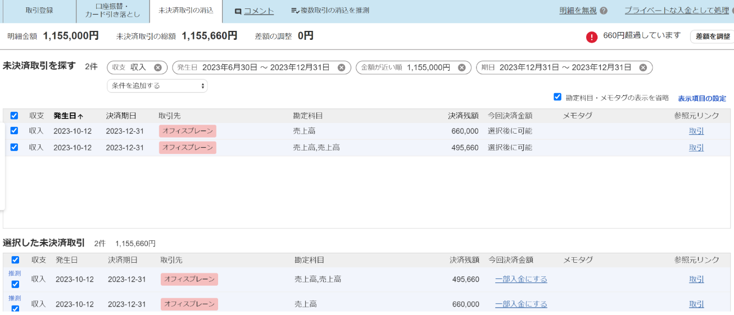
Task: Click 一部入金にする for the selected 660,000 row
Action: pyautogui.click(x=521, y=304)
